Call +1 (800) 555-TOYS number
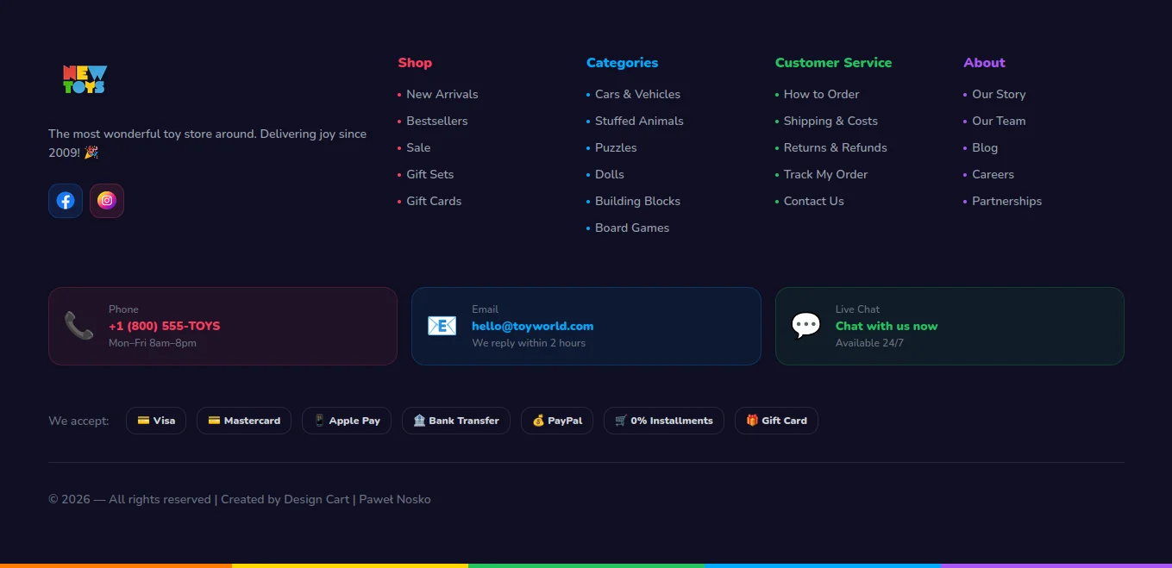The width and height of the screenshot is (1172, 568). 164,326
